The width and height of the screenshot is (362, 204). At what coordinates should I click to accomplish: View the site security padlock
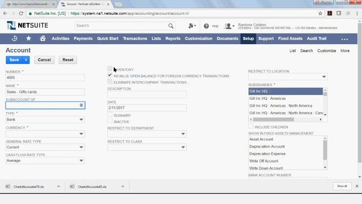click(30, 14)
